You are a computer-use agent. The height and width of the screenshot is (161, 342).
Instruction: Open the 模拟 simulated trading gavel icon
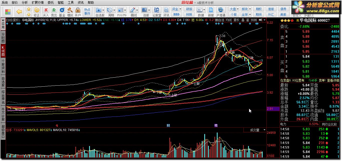tap(70, 12)
